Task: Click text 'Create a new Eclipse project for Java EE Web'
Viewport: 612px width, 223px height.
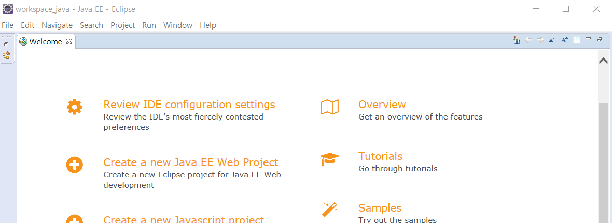Action: point(192,175)
